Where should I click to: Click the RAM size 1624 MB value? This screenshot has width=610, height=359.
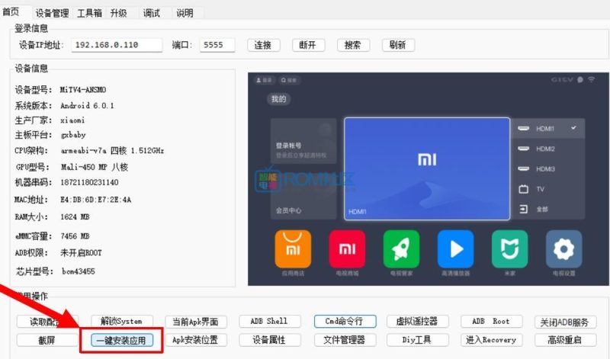pyautogui.click(x=75, y=217)
